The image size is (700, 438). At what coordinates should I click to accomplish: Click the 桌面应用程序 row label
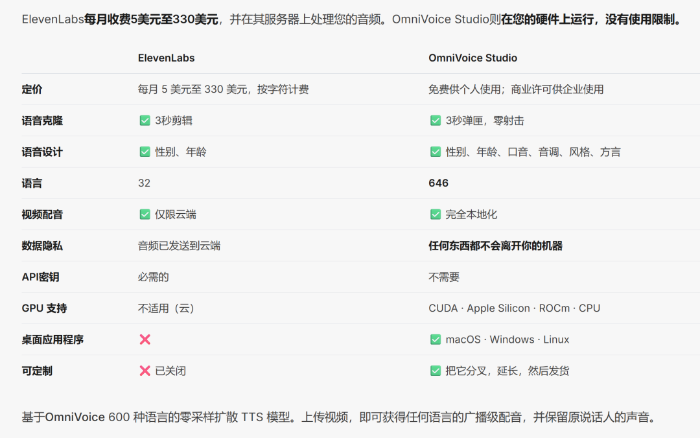(x=52, y=340)
